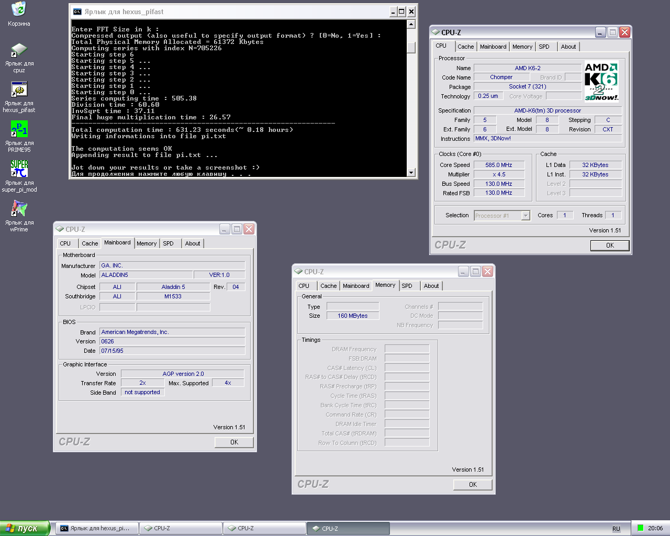The image size is (670, 536).
Task: Open the cpuz shortcut desktop icon
Action: (x=19, y=50)
